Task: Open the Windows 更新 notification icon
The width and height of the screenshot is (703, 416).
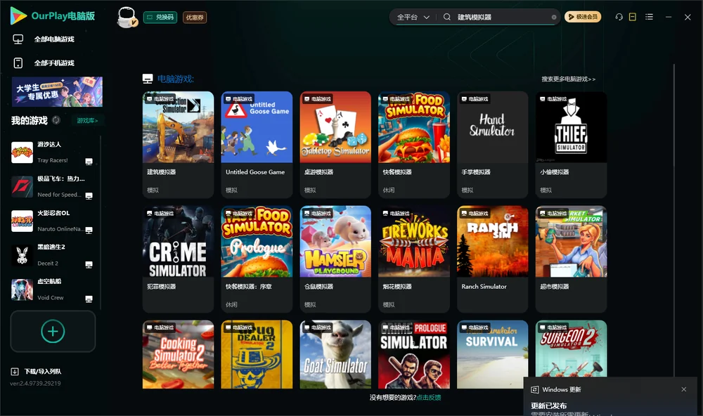Action: 534,389
